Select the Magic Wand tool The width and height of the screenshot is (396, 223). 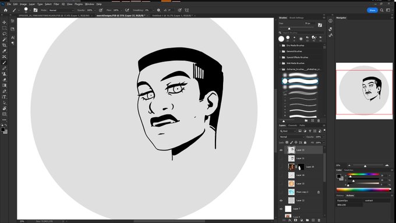(4, 39)
